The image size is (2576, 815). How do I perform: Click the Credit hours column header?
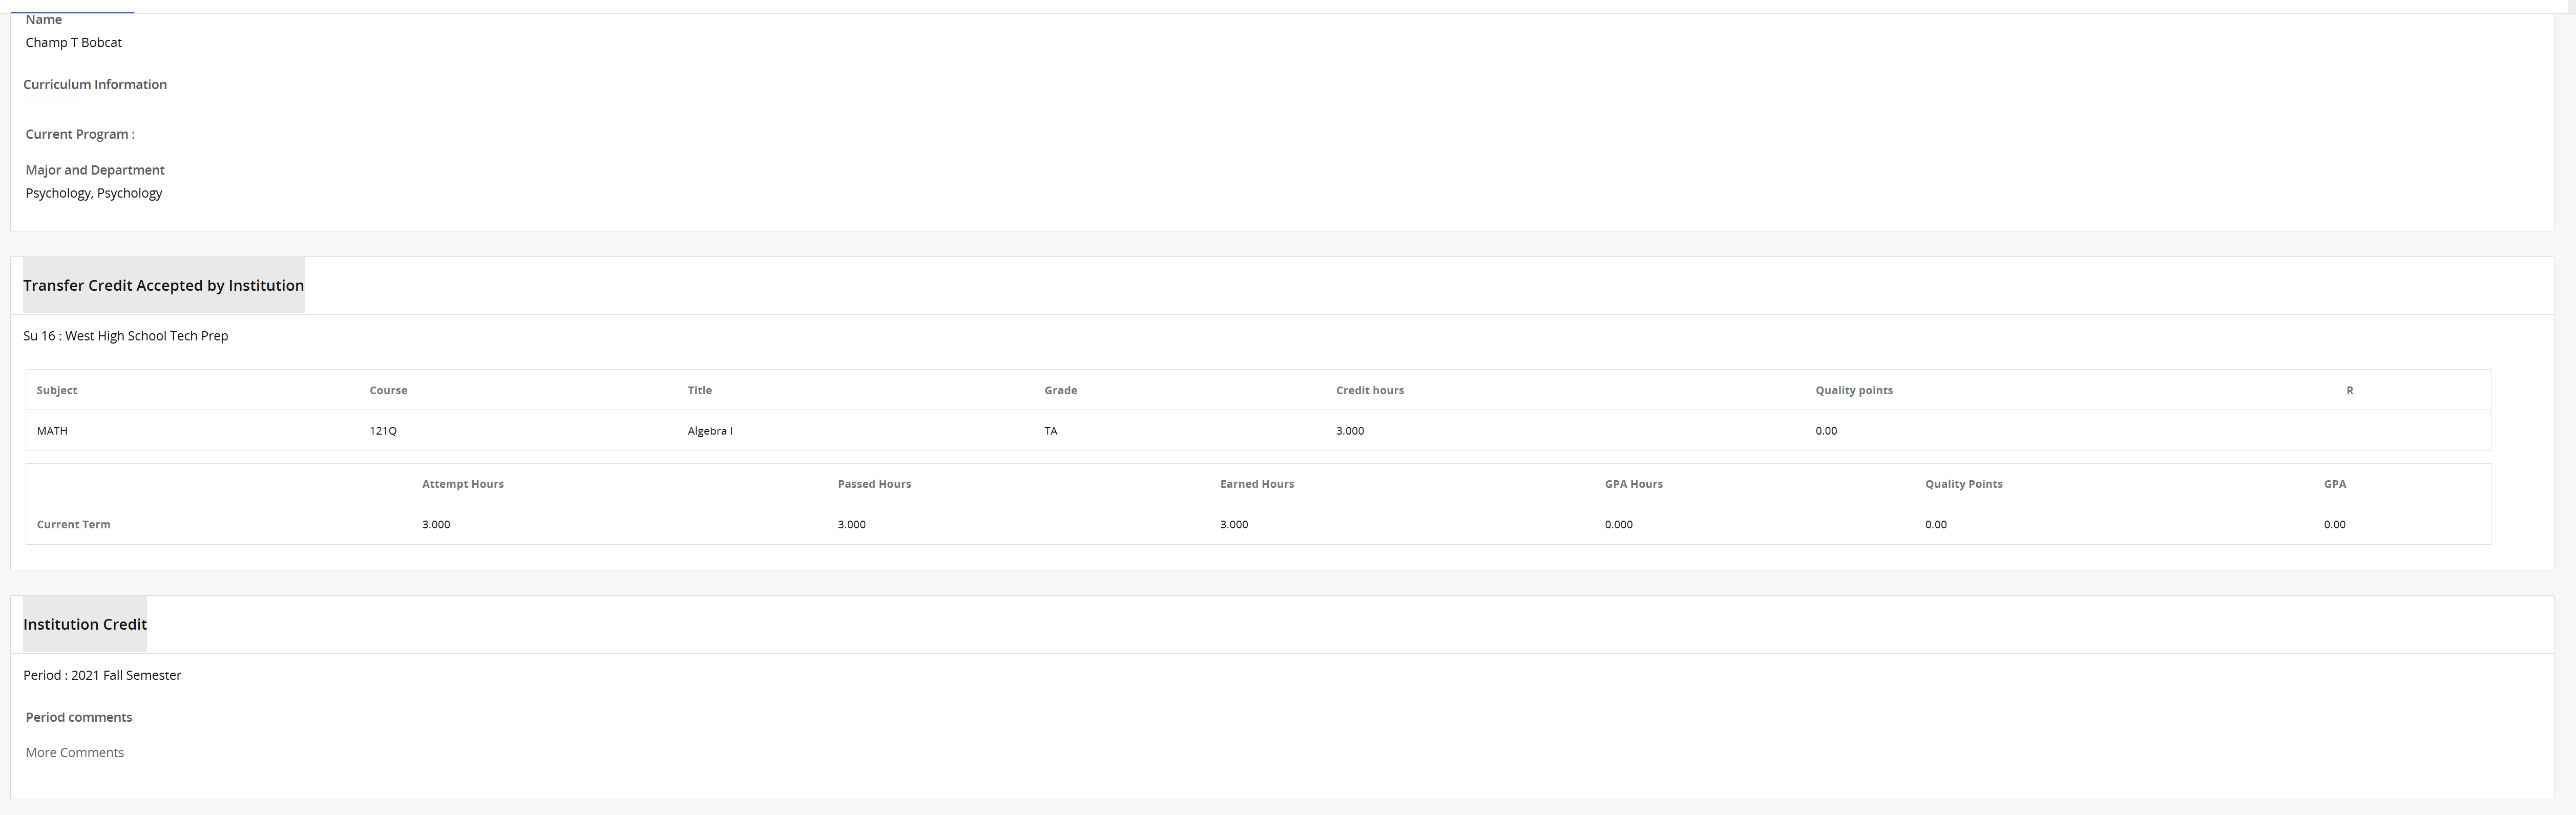1369,390
